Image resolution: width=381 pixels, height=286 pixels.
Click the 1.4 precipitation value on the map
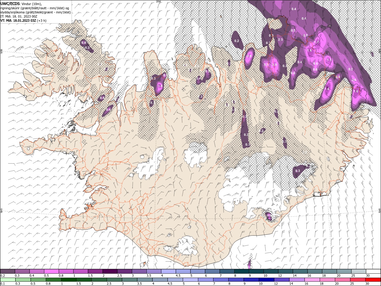pos(160,86)
